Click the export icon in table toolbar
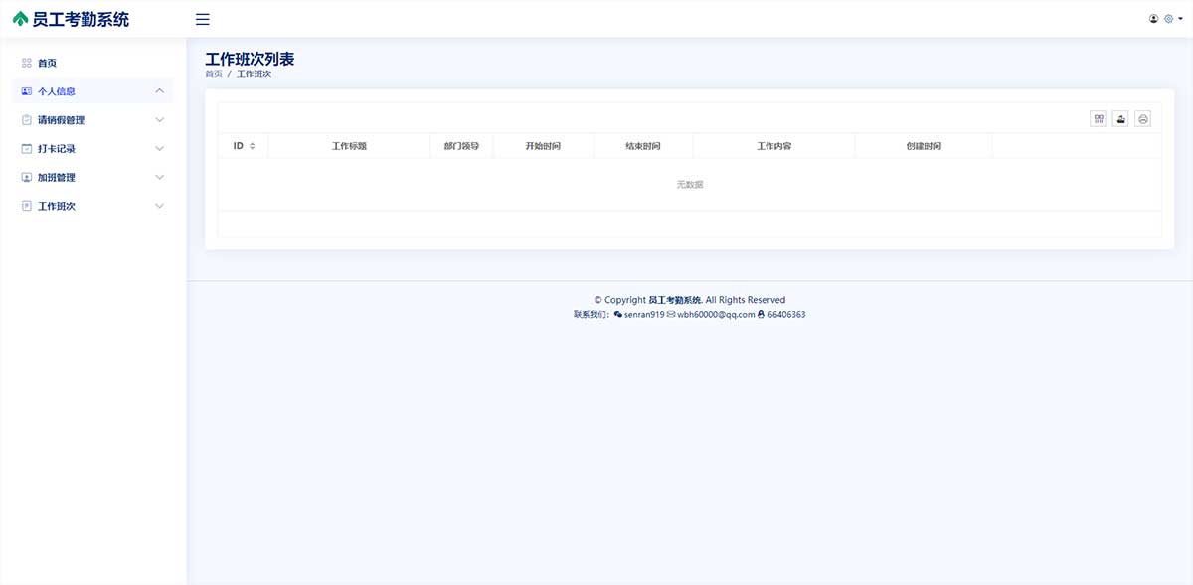1193x585 pixels. [x=1120, y=119]
